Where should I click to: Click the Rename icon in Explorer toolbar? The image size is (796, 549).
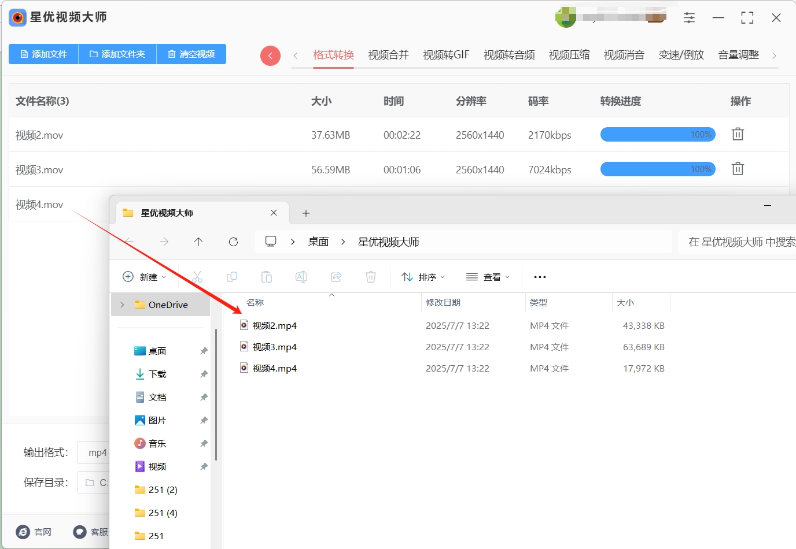(x=301, y=277)
